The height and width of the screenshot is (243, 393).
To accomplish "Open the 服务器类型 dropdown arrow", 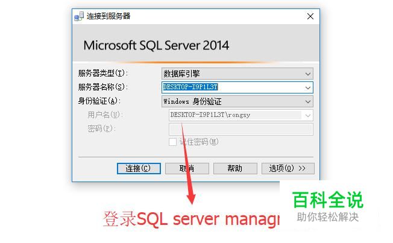I will [308, 74].
